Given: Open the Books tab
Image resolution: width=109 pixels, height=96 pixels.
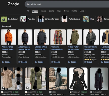Looking at the screenshot, I should point(51,11).
